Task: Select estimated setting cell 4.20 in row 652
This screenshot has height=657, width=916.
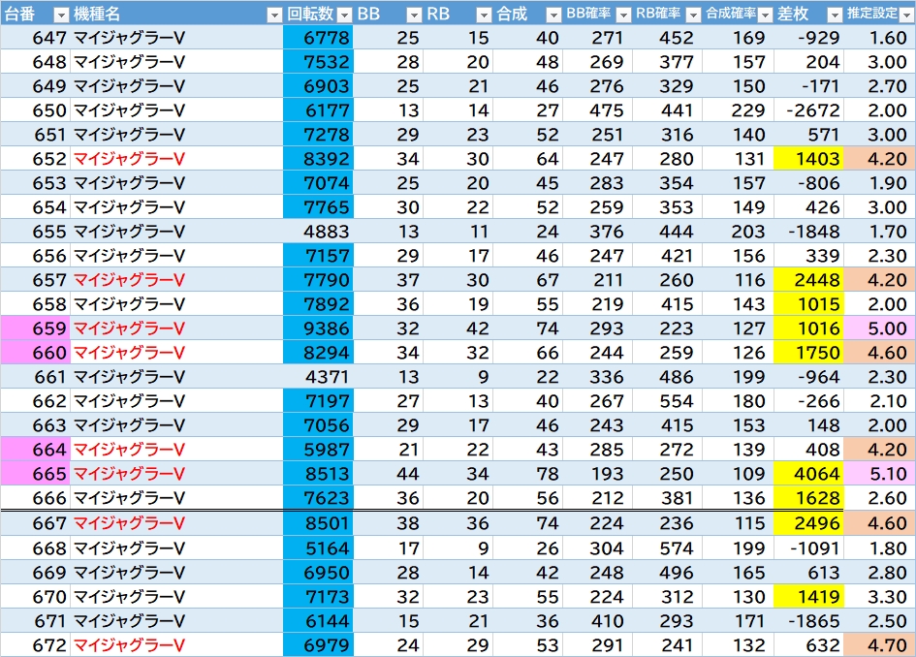Action: click(x=879, y=158)
